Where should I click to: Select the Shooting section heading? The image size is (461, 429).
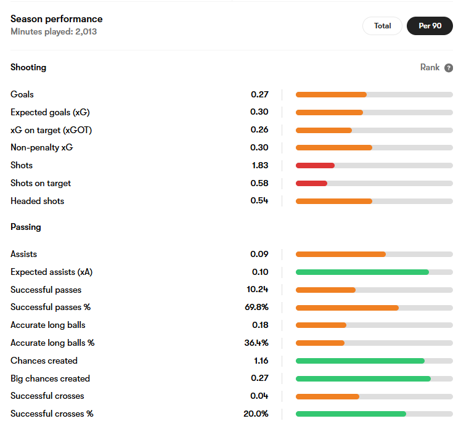28,67
